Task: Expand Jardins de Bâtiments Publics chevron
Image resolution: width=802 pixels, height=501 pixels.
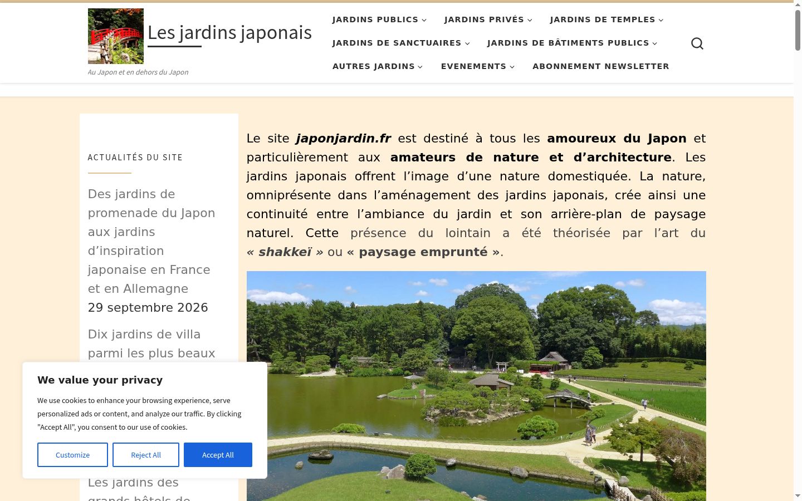Action: [x=655, y=43]
